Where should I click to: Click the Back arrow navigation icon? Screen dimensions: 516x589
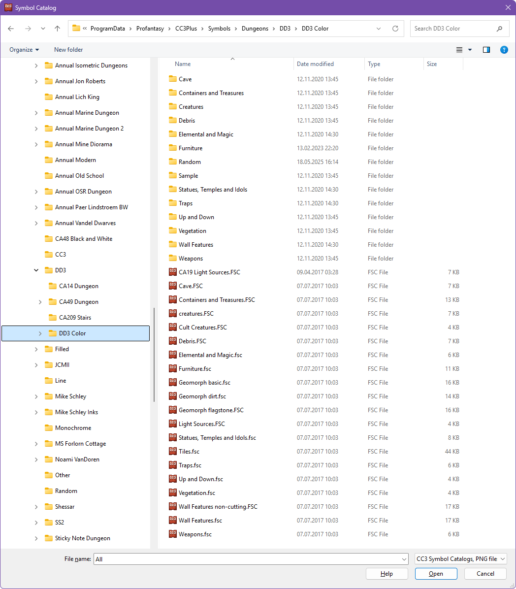(x=11, y=29)
